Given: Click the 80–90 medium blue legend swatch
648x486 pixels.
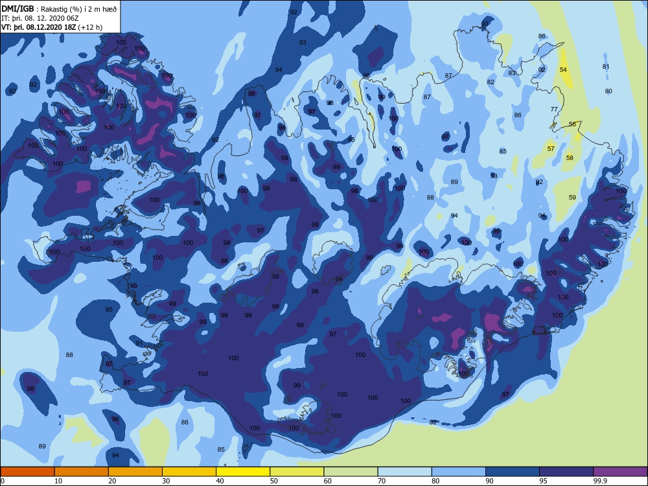Looking at the screenshot, I should (459, 472).
